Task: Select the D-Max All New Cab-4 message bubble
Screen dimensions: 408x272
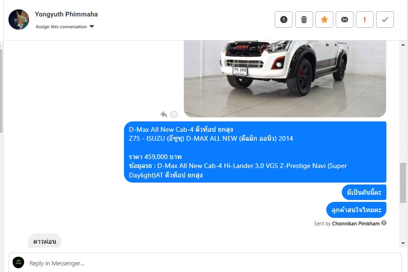Action: (x=255, y=152)
